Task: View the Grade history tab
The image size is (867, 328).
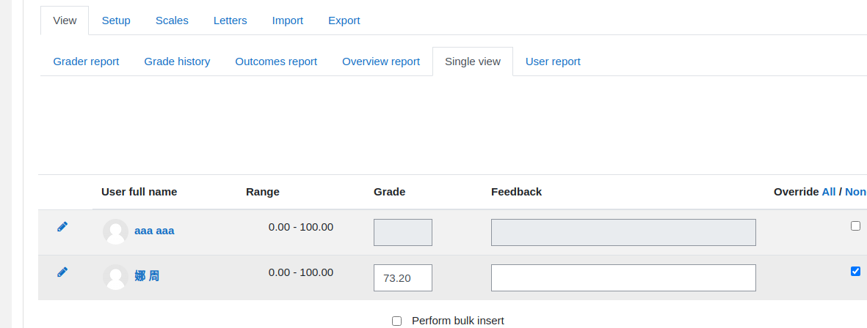Action: (x=177, y=61)
